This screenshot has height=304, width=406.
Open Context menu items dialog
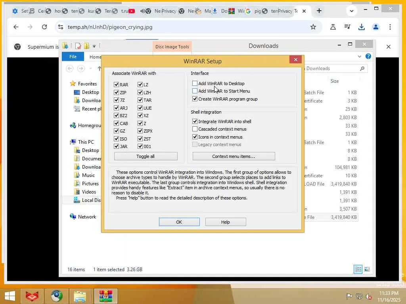coord(234,156)
